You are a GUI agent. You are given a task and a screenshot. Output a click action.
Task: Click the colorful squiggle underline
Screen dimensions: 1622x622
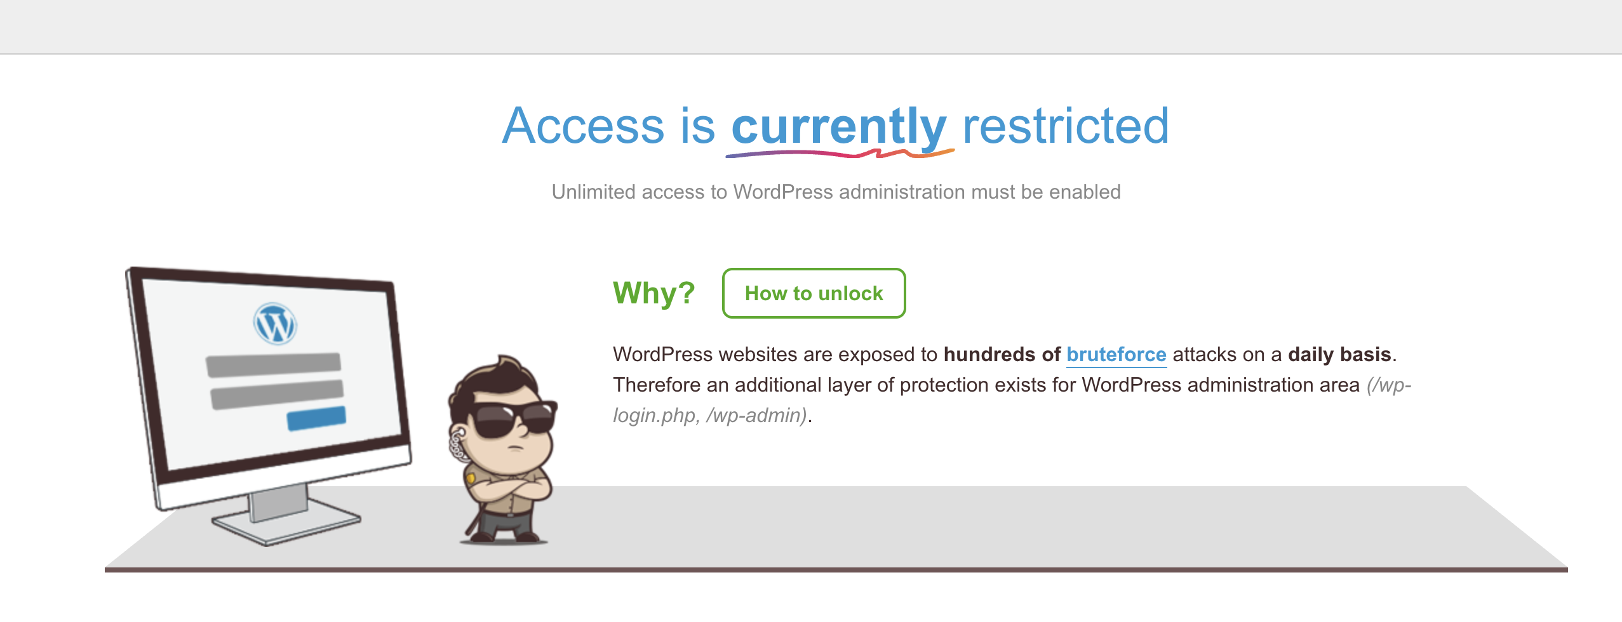pyautogui.click(x=840, y=154)
